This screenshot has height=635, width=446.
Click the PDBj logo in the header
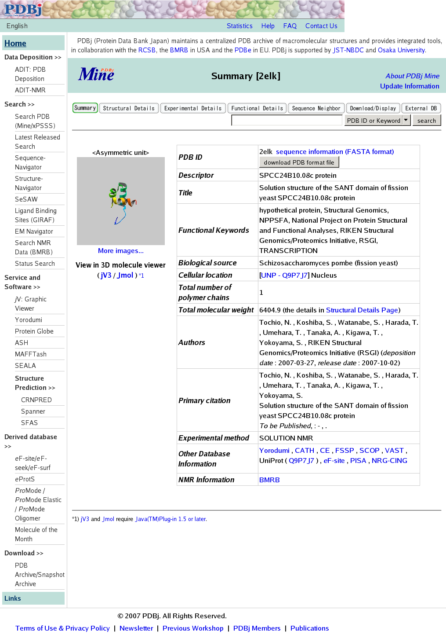coord(23,9)
